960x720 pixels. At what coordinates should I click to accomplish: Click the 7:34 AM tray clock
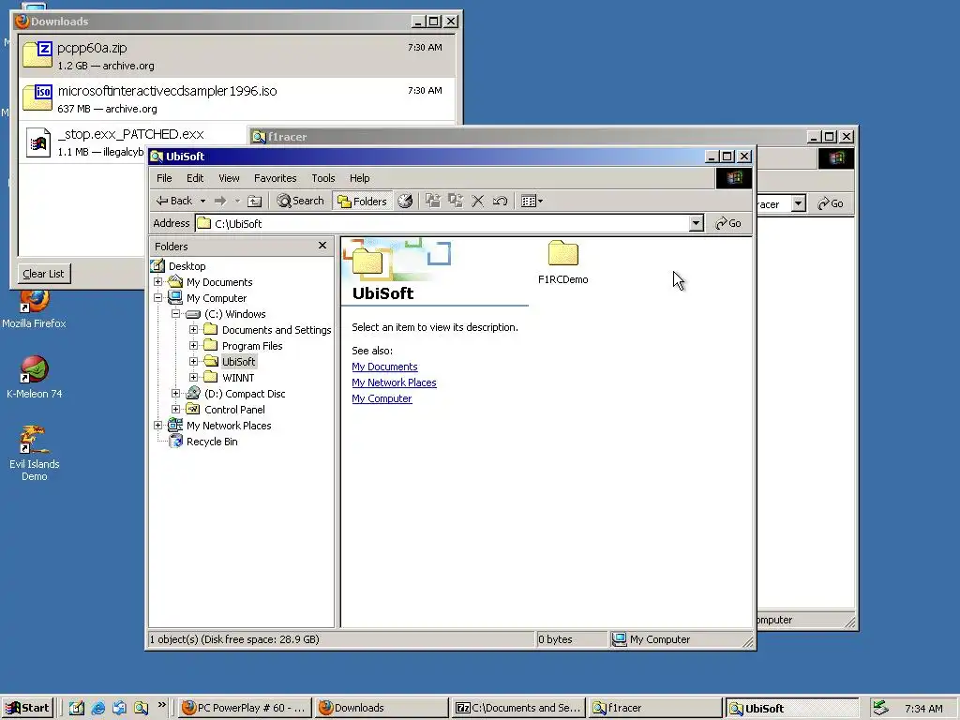coord(923,709)
